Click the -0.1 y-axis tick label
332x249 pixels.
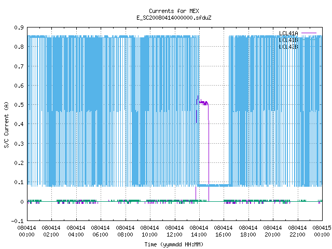point(17,221)
